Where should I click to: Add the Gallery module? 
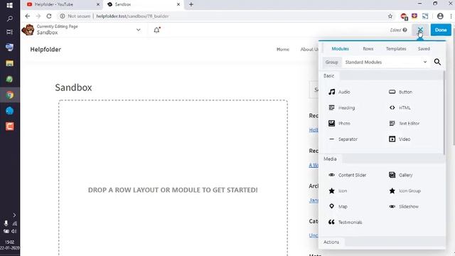coord(400,175)
